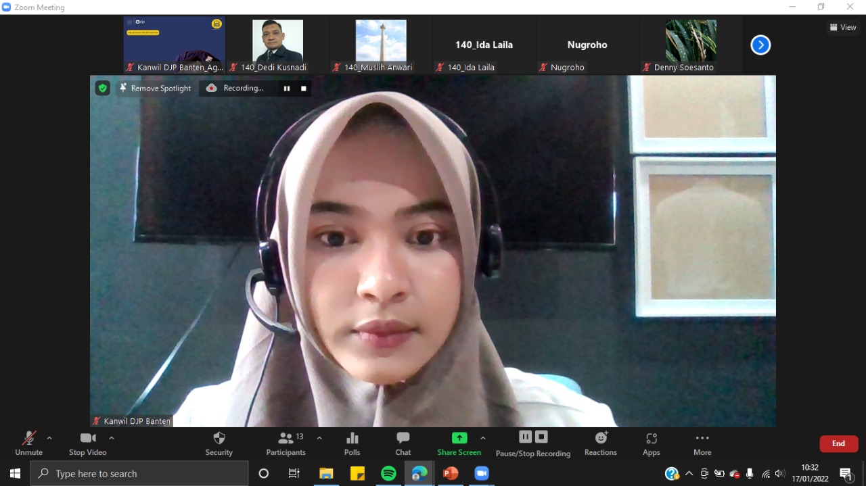Open the View layout menu
Viewport: 866px width, 486px height.
tap(843, 28)
